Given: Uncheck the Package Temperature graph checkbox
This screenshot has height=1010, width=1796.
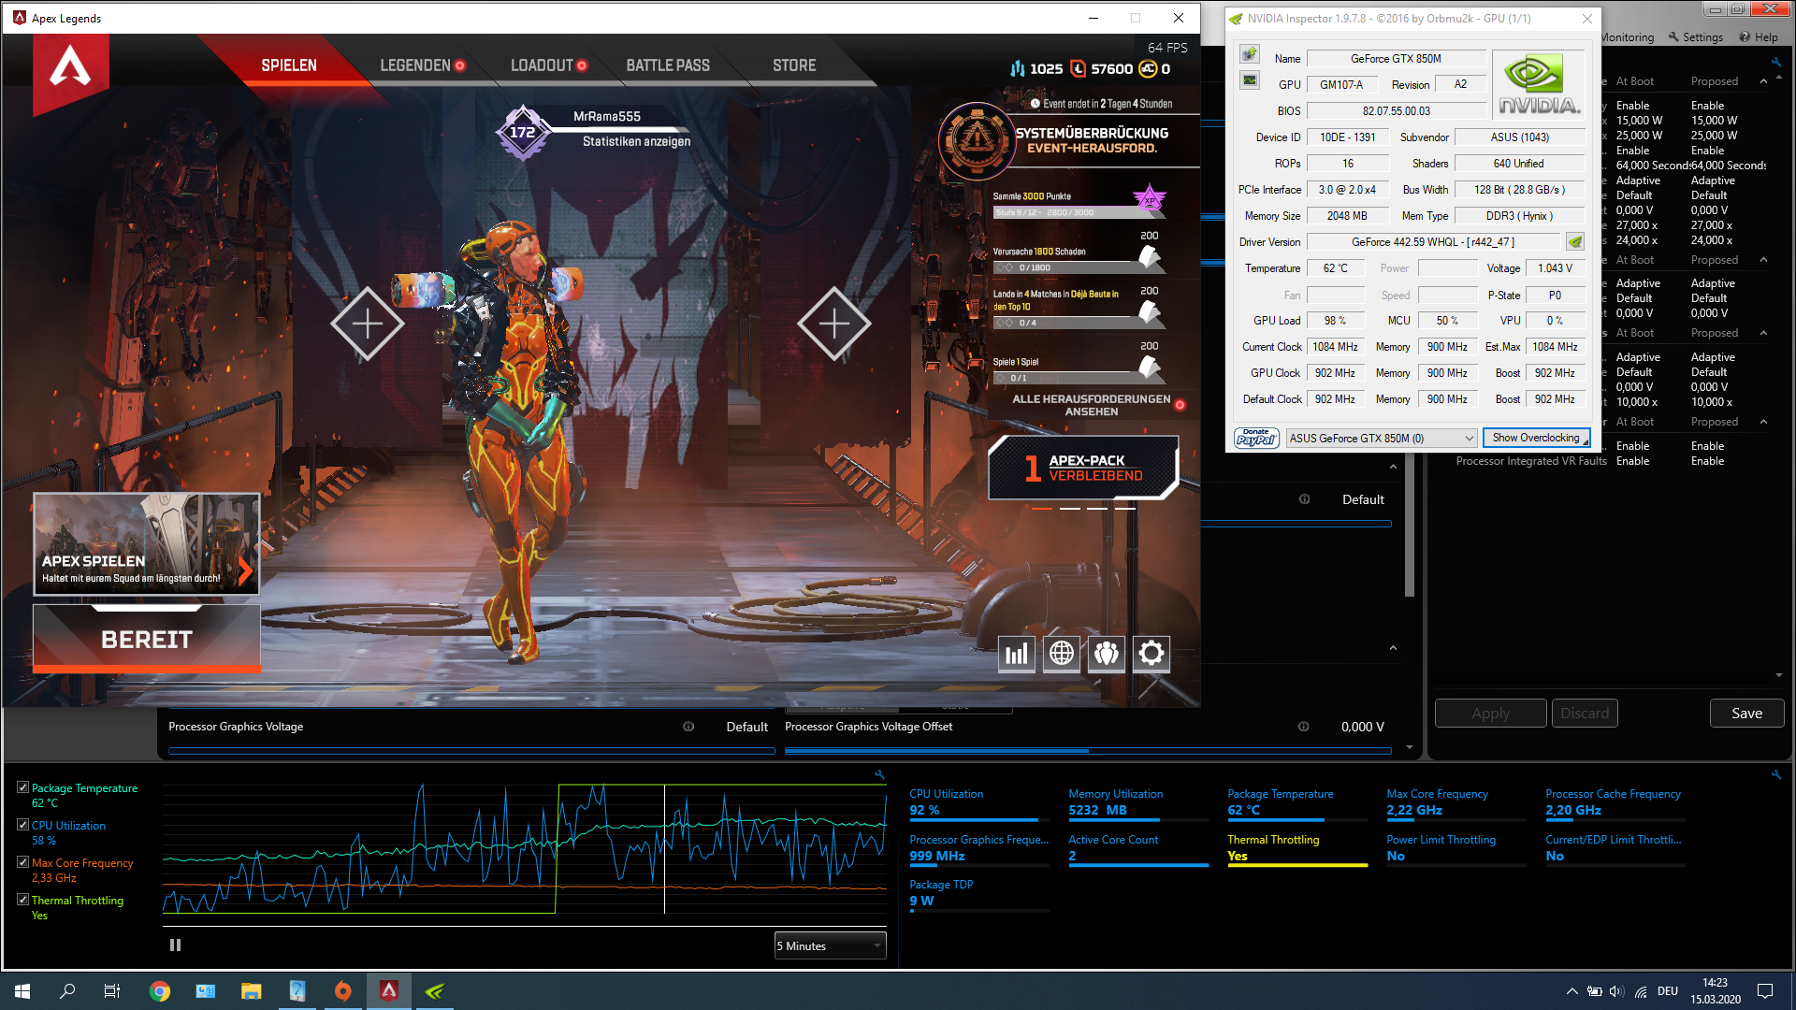Looking at the screenshot, I should [x=23, y=786].
